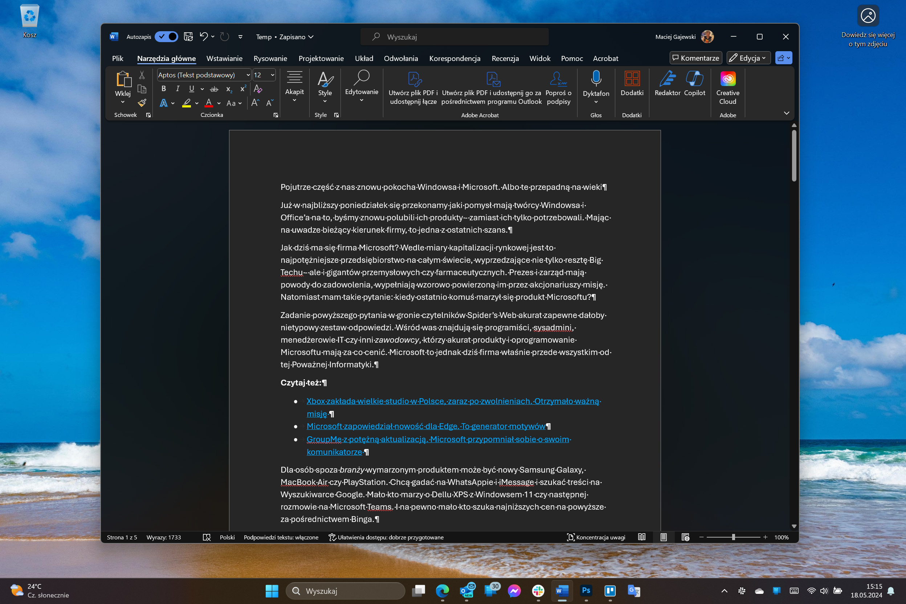Click the Wklej paste icon

[123, 79]
